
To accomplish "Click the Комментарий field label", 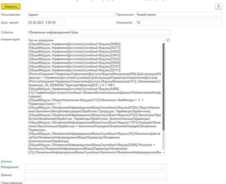I will pyautogui.click(x=11, y=40).
